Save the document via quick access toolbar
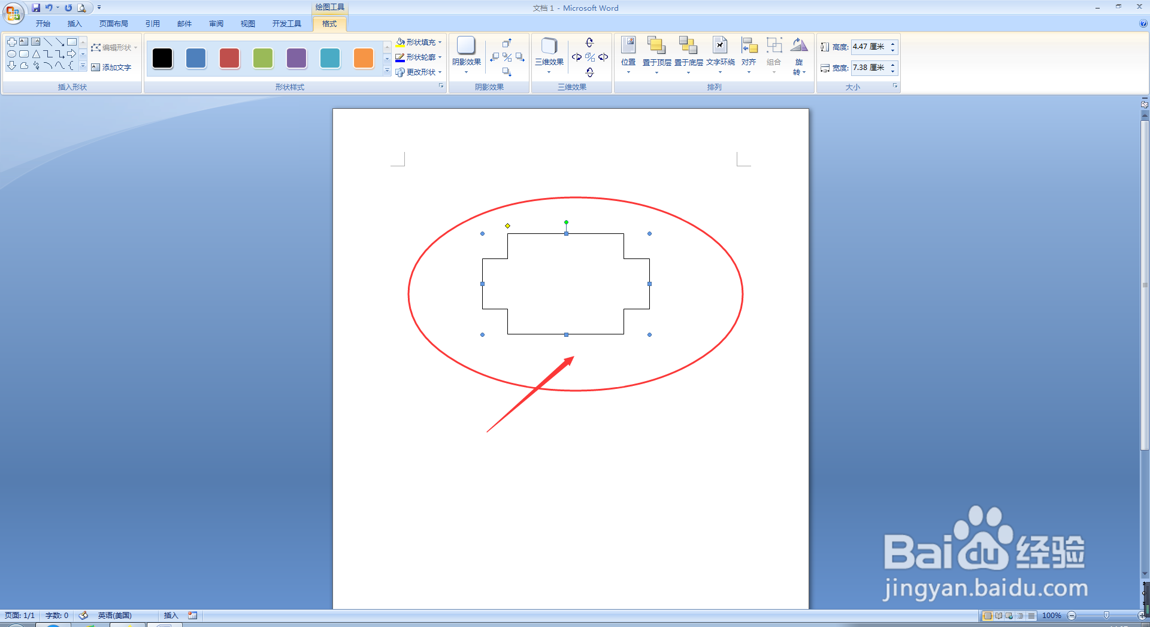Viewport: 1150px width, 627px height. 36,8
